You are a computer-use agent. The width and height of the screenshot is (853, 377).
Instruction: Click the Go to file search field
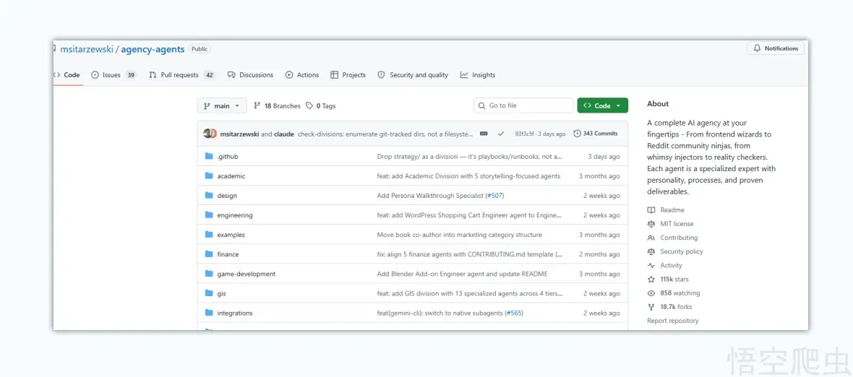[523, 105]
